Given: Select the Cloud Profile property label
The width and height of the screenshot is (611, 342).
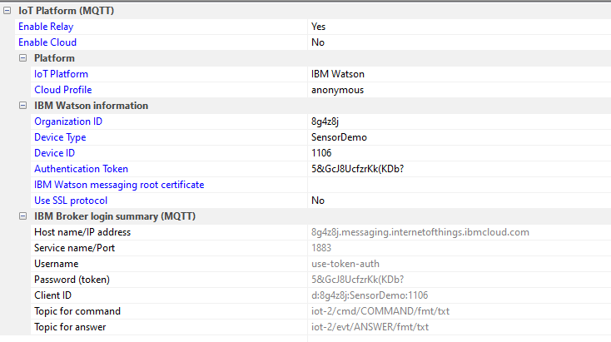Looking at the screenshot, I should pyautogui.click(x=63, y=90).
